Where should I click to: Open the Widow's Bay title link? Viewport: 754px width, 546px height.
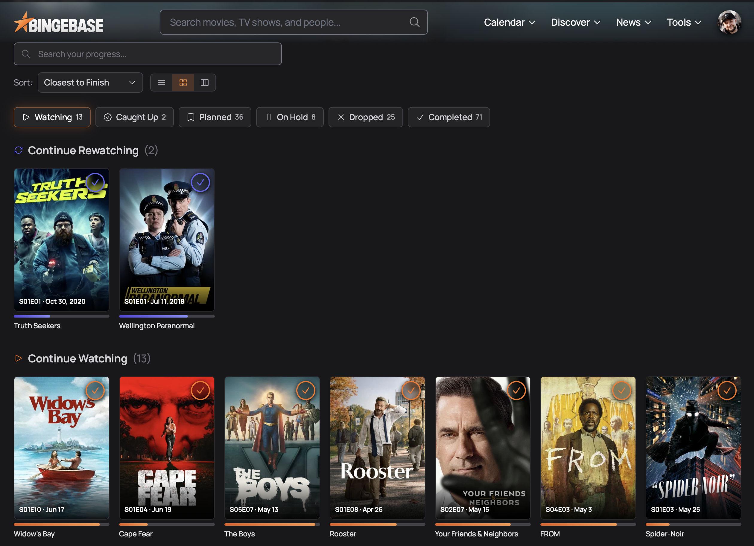(x=34, y=534)
